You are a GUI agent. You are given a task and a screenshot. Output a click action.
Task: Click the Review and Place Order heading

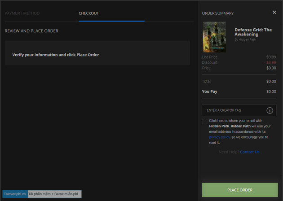[x=31, y=31]
